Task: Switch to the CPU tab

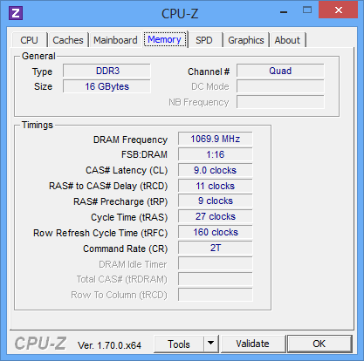Action: (29, 40)
